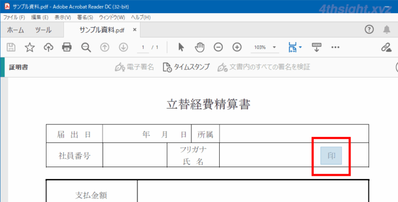Switch to the ツール tab

coord(43,30)
